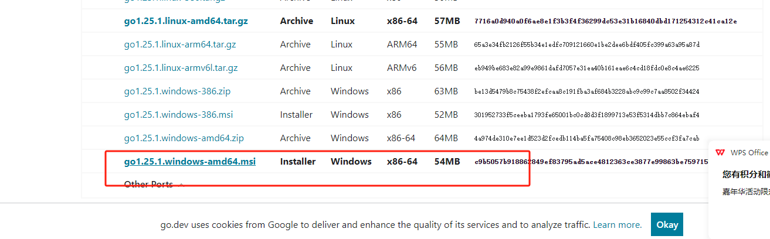Click the linux-amd64 SHA256 checksum starting 7716a0d9

(605, 21)
